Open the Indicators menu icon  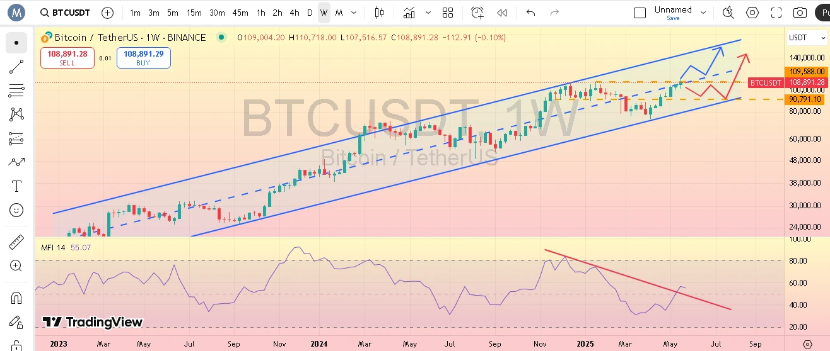409,13
